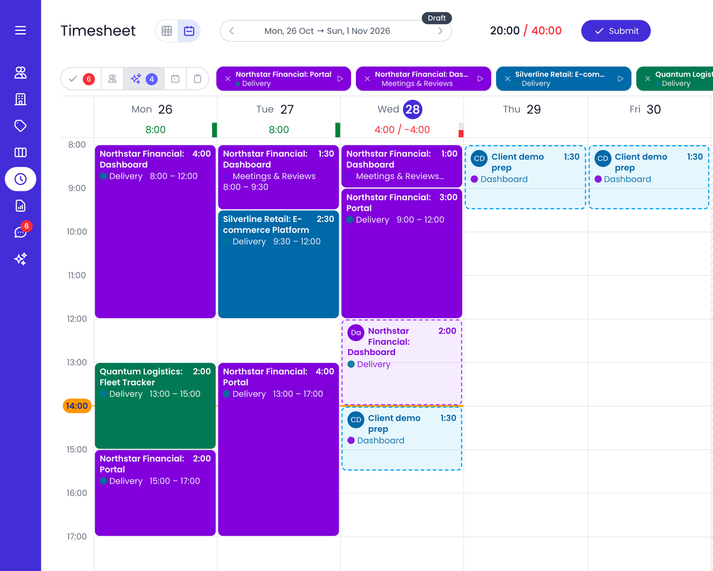Click the CD avatar on Wednesday's suggestion
713x571 pixels.
click(356, 419)
